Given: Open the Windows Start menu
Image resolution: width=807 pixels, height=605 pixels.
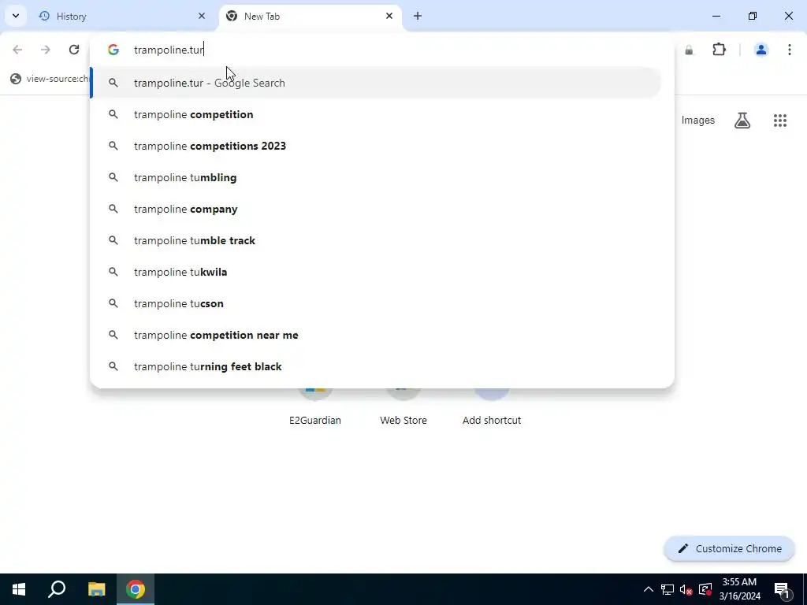Looking at the screenshot, I should (x=19, y=589).
